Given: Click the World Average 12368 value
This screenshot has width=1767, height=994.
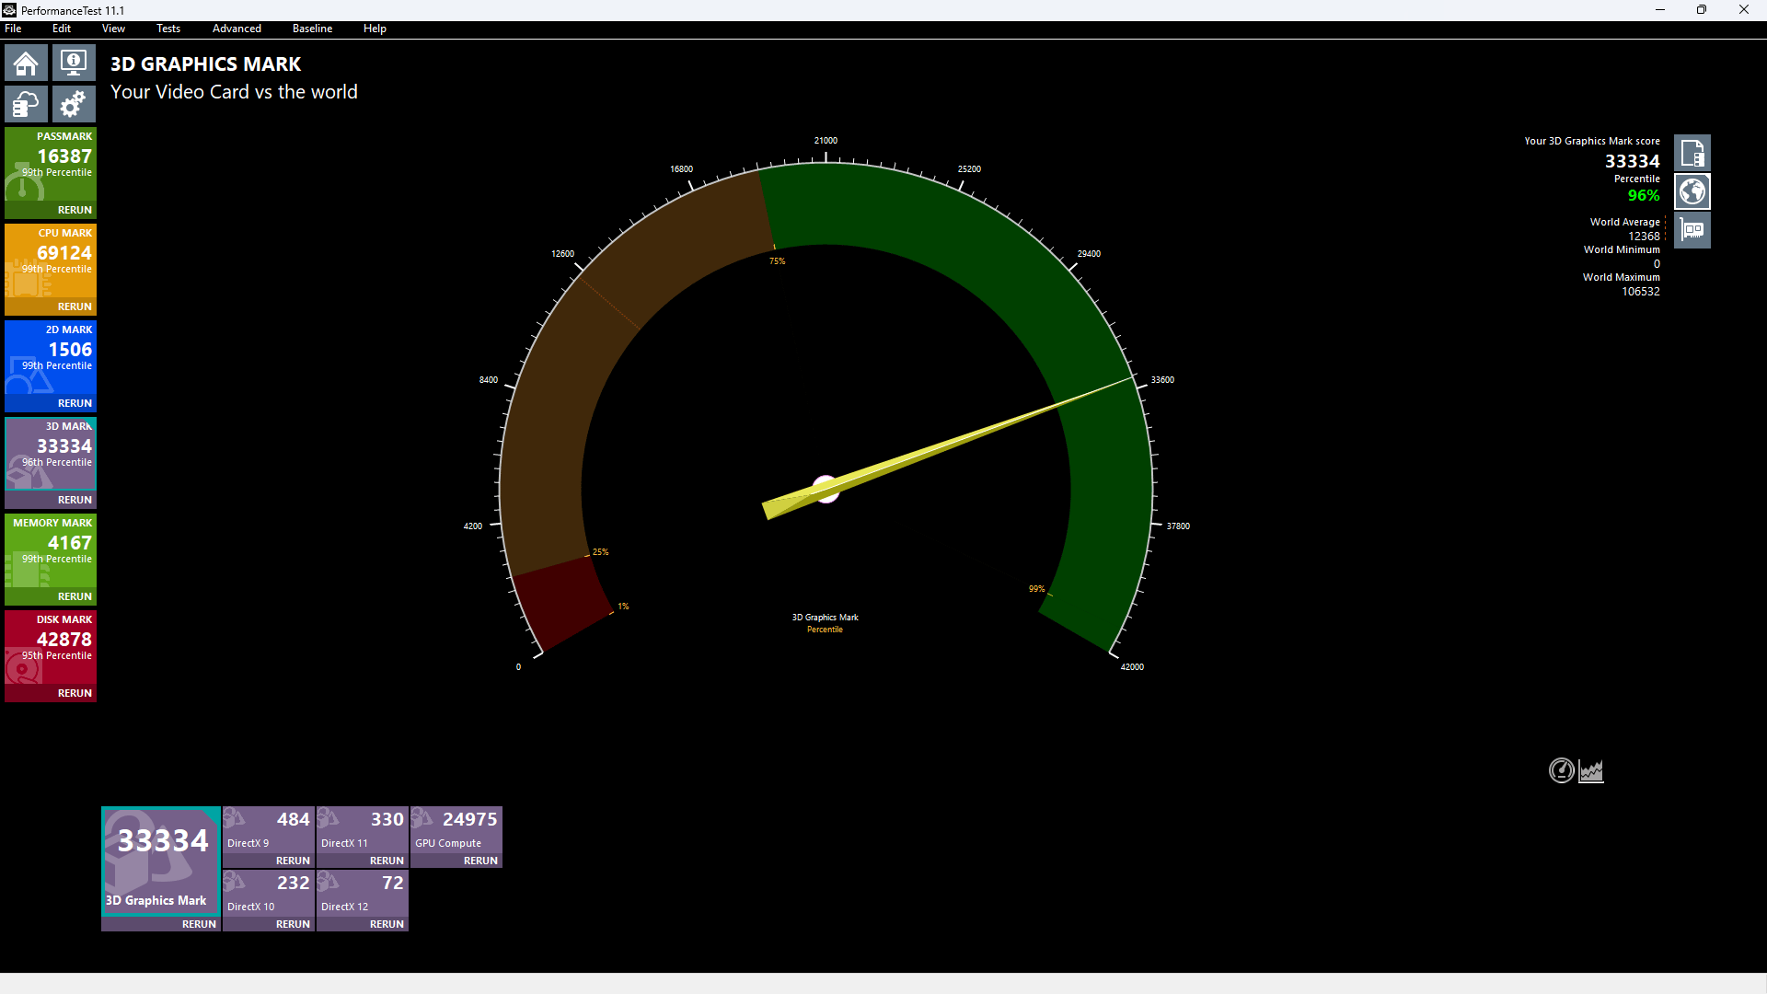Looking at the screenshot, I should click(x=1644, y=237).
